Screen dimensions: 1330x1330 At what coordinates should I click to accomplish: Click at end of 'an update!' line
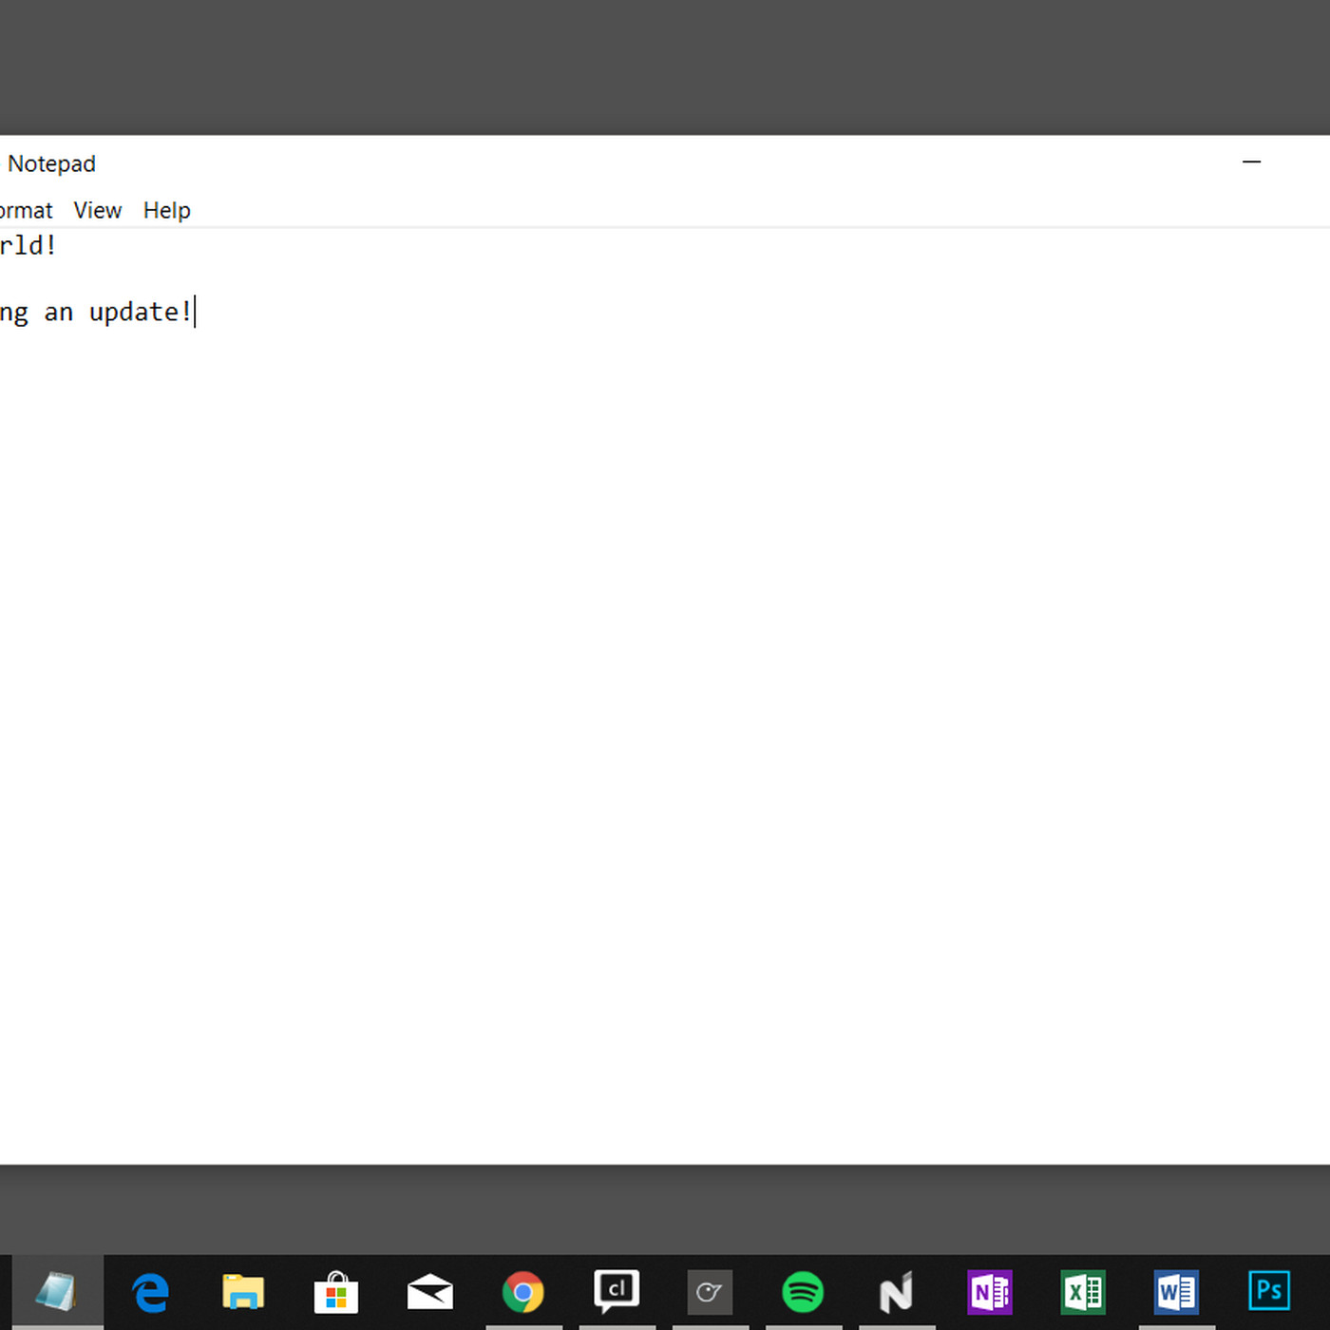coord(195,312)
